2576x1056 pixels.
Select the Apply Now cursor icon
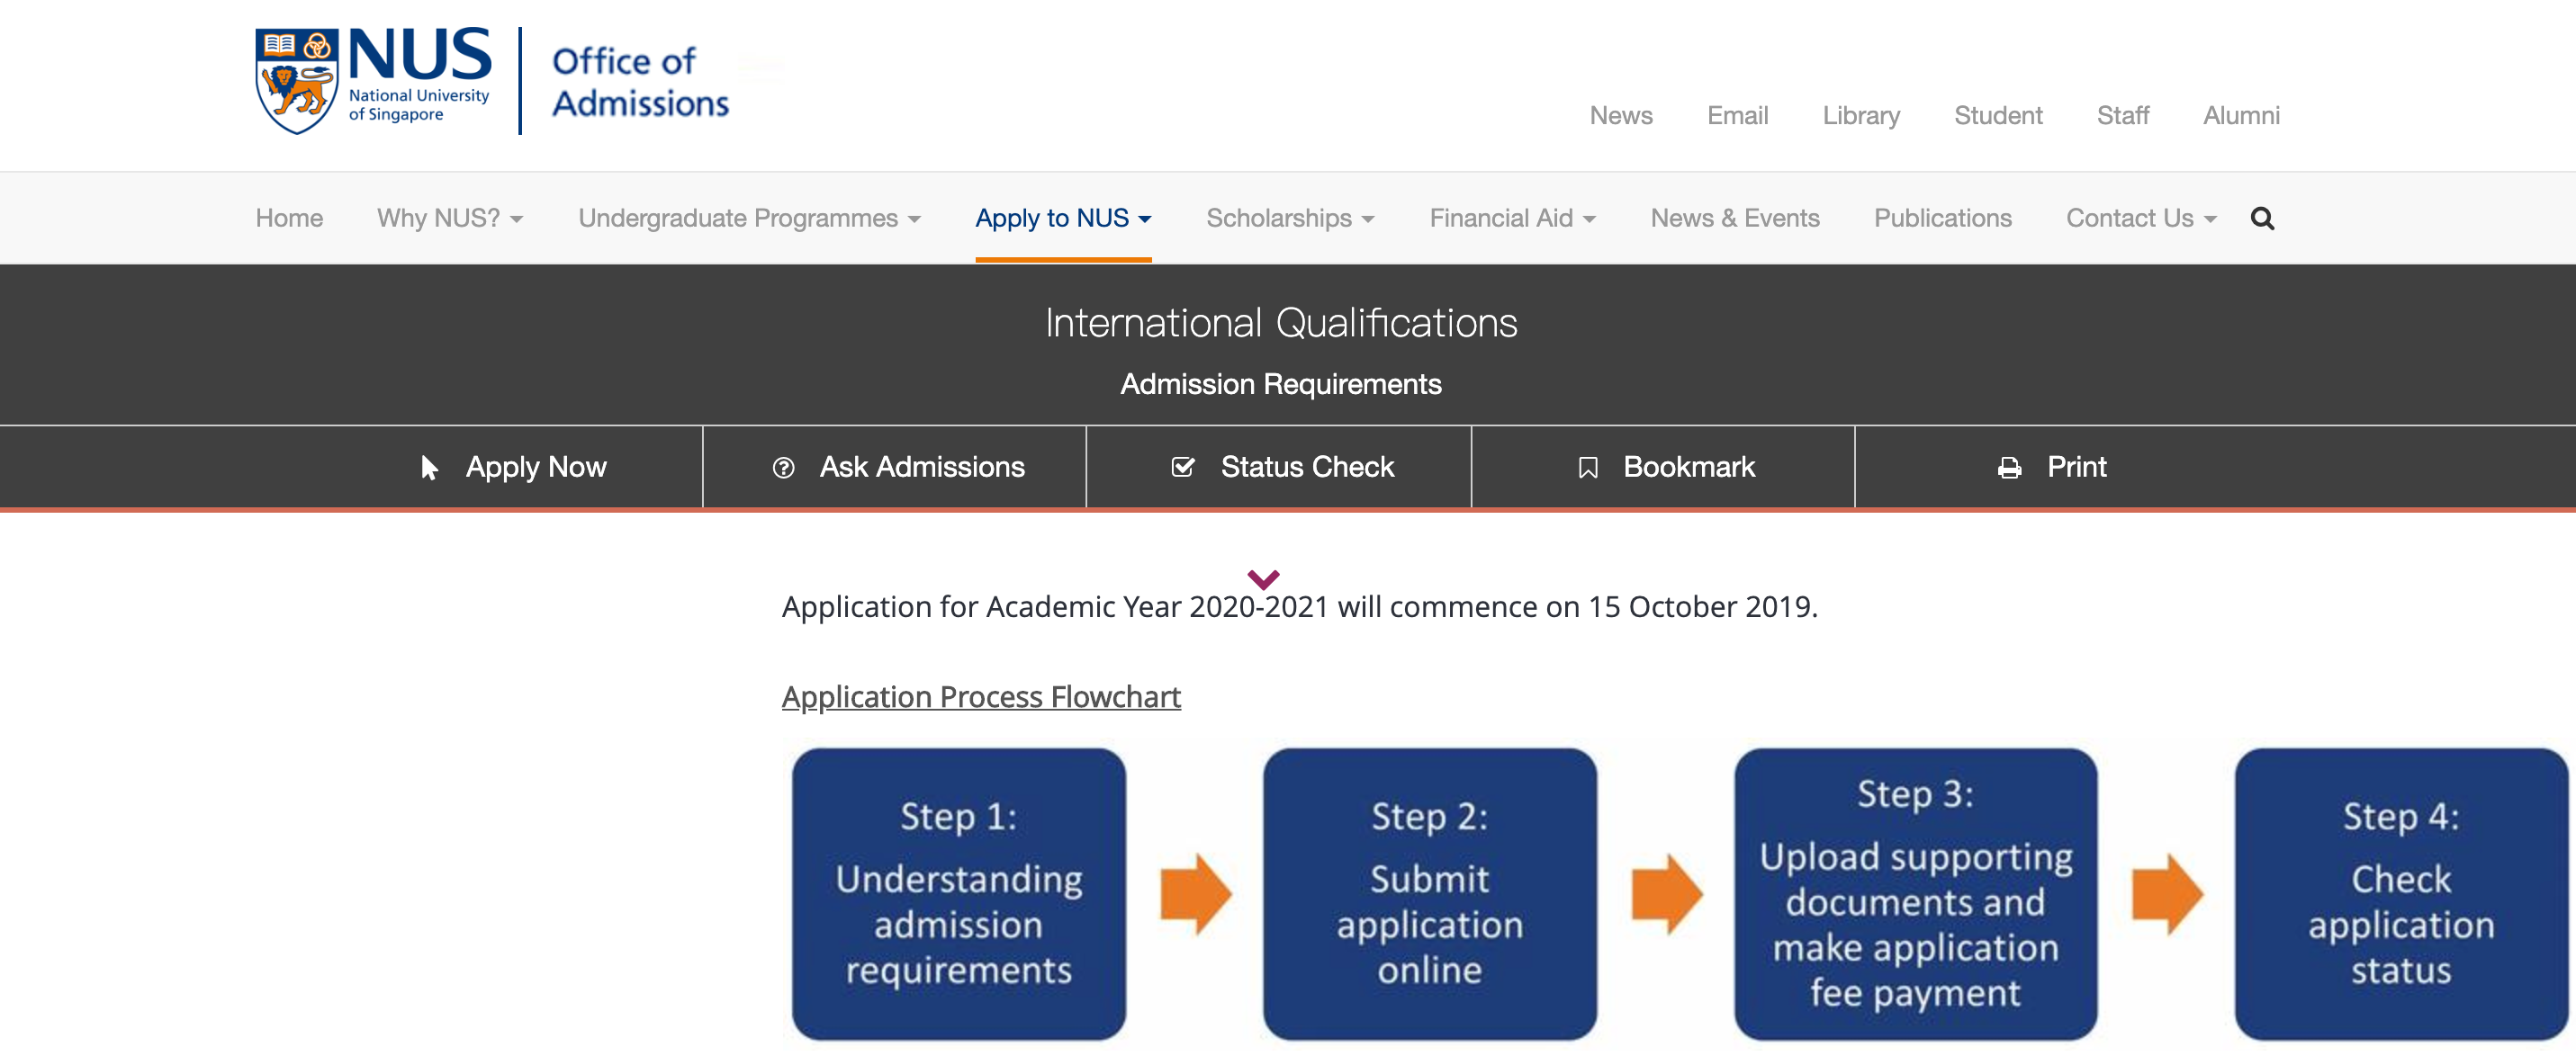coord(428,467)
